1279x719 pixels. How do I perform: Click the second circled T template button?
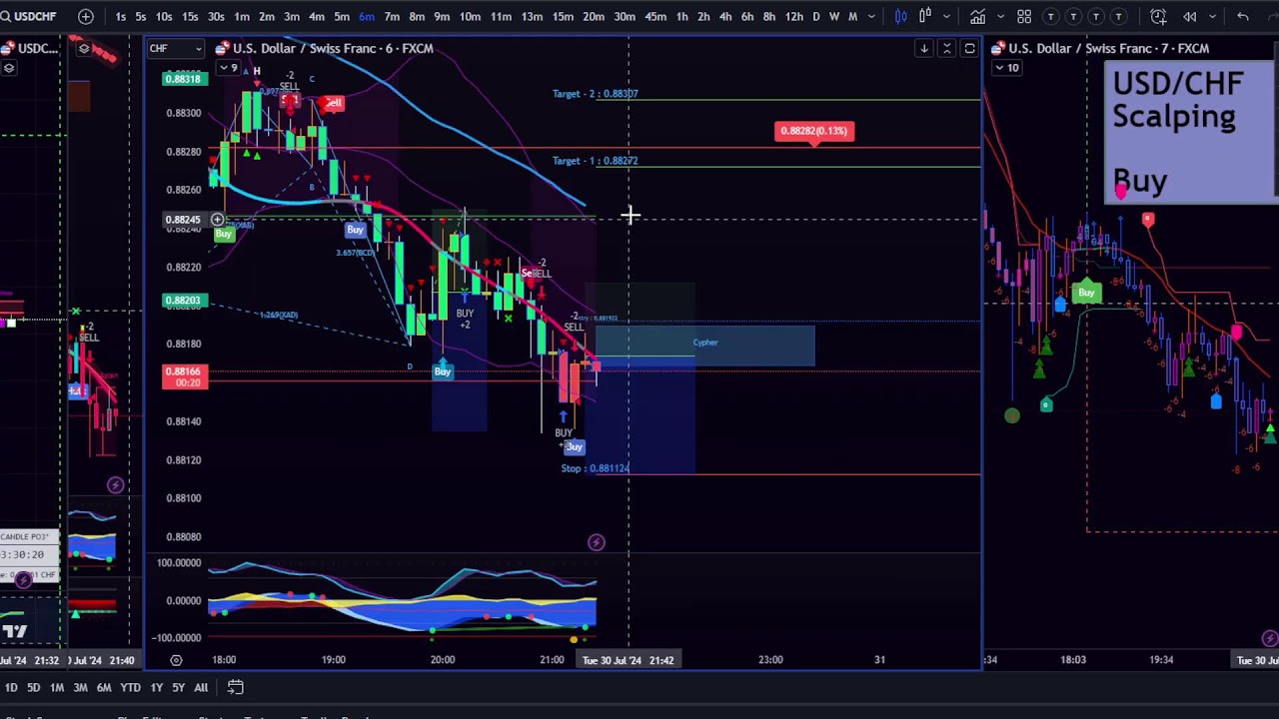[x=1074, y=16]
